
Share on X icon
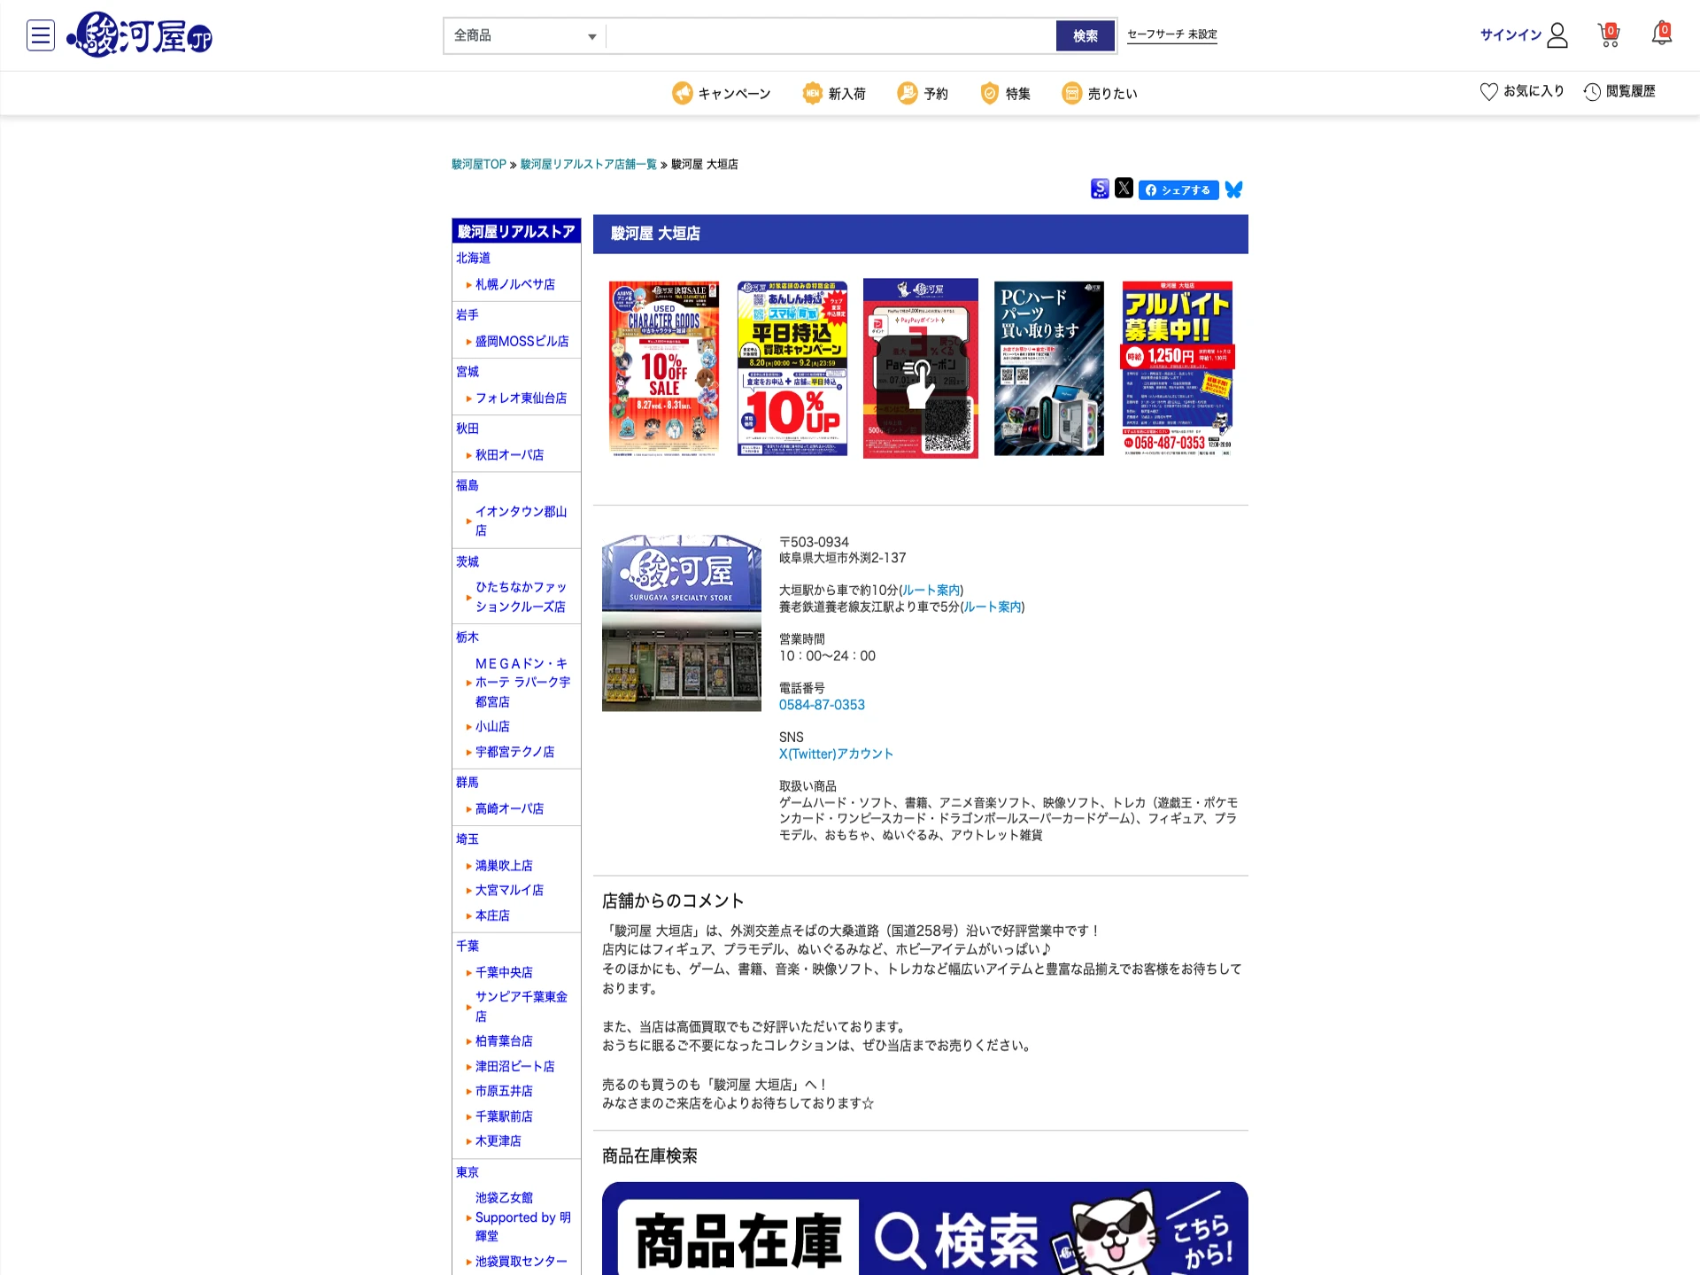pos(1124,188)
